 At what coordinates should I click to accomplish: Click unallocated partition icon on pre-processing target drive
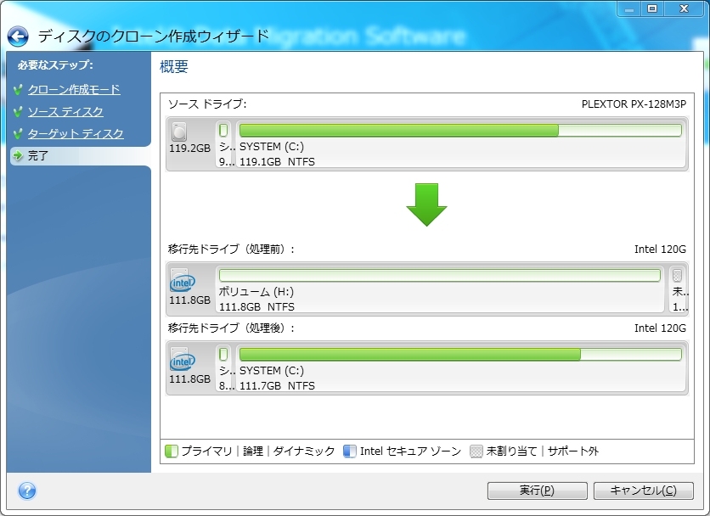(678, 275)
